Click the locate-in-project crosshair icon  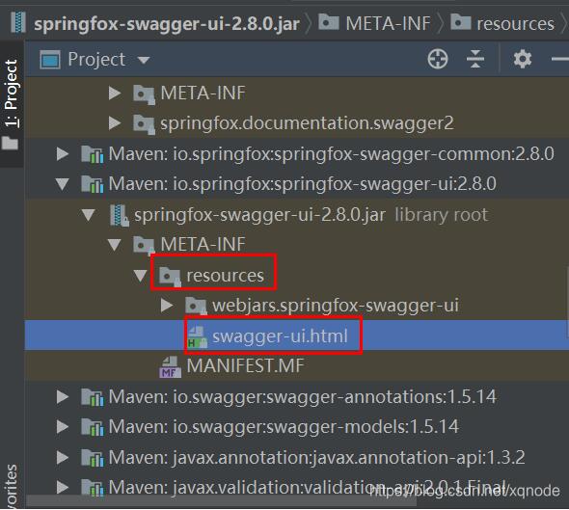438,59
